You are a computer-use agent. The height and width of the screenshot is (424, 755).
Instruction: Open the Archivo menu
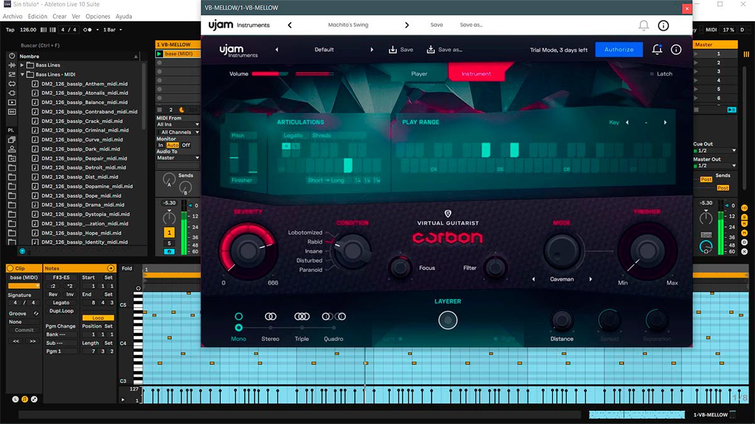[x=13, y=16]
